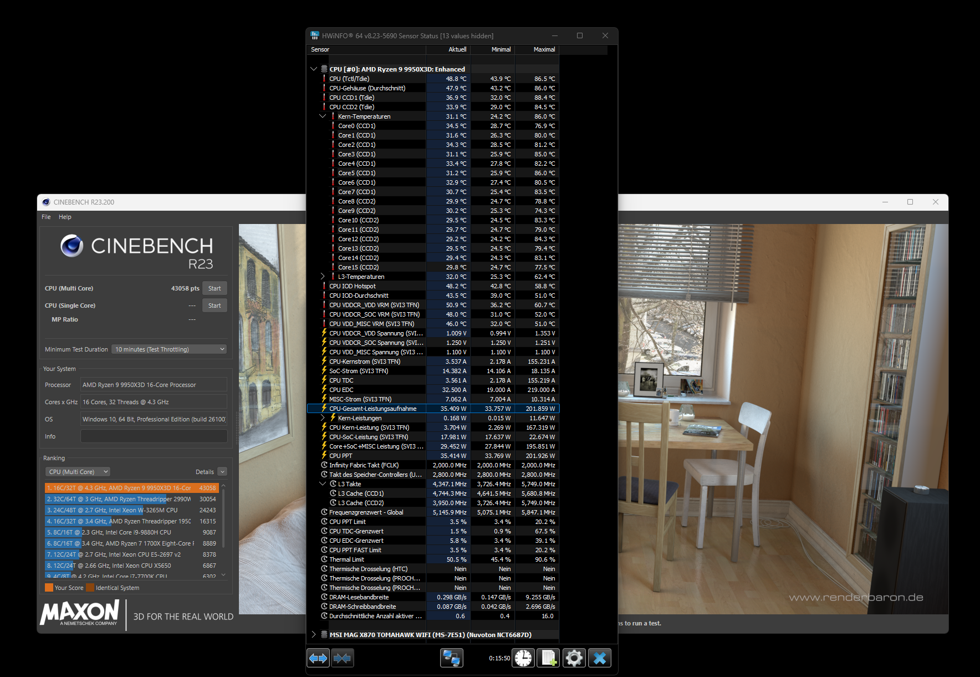This screenshot has width=980, height=677.
Task: Click CPU EDC lightning icon
Action: pos(324,390)
